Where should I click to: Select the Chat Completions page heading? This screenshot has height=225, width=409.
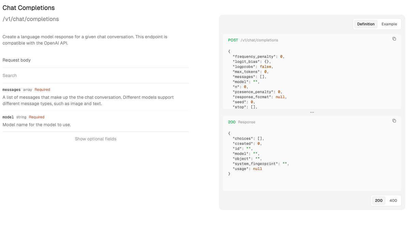pyautogui.click(x=28, y=8)
